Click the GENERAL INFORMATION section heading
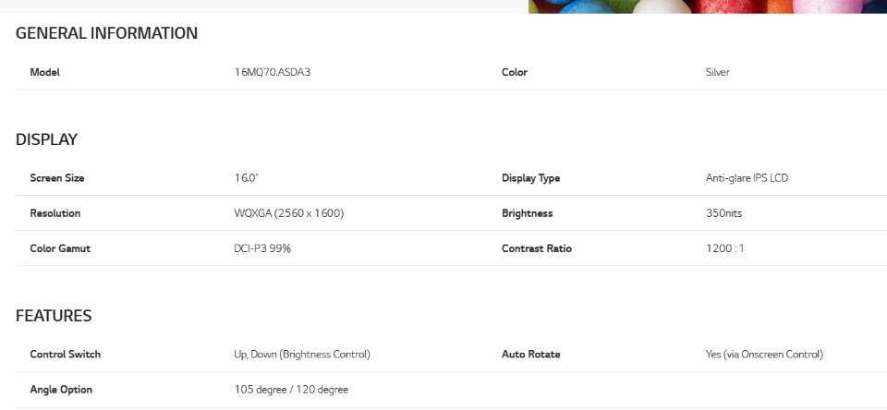This screenshot has width=887, height=410. tap(106, 33)
